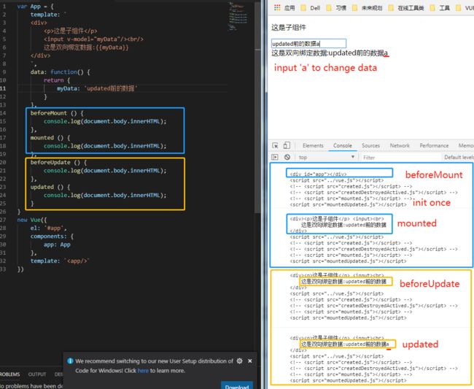Open the 'top' JavaScript context dropdown

point(326,157)
